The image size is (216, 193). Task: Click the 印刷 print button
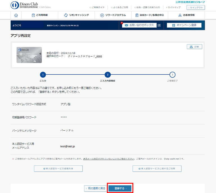click(194, 47)
